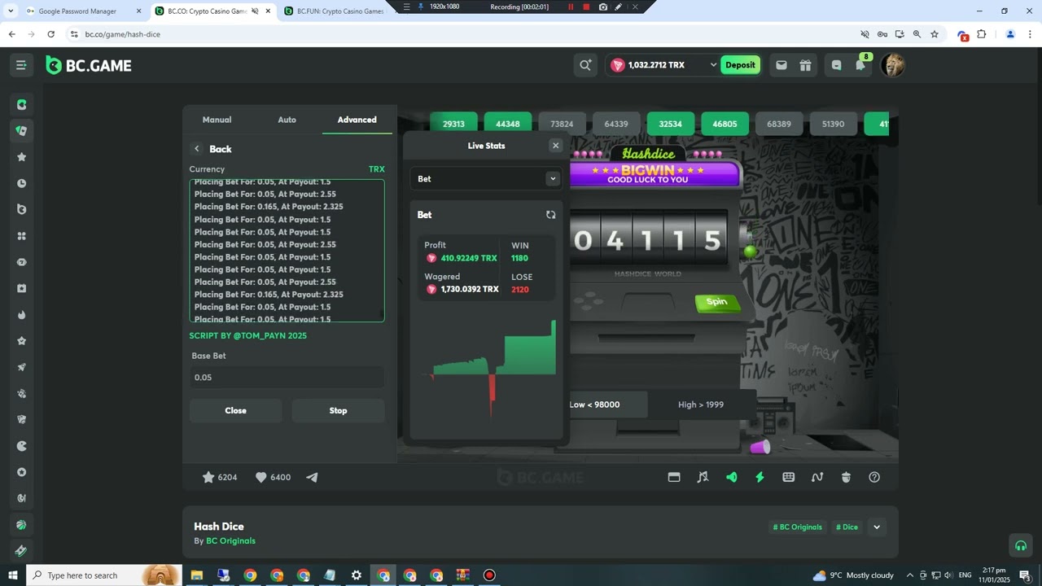Open the BC Originals author link

pos(230,540)
